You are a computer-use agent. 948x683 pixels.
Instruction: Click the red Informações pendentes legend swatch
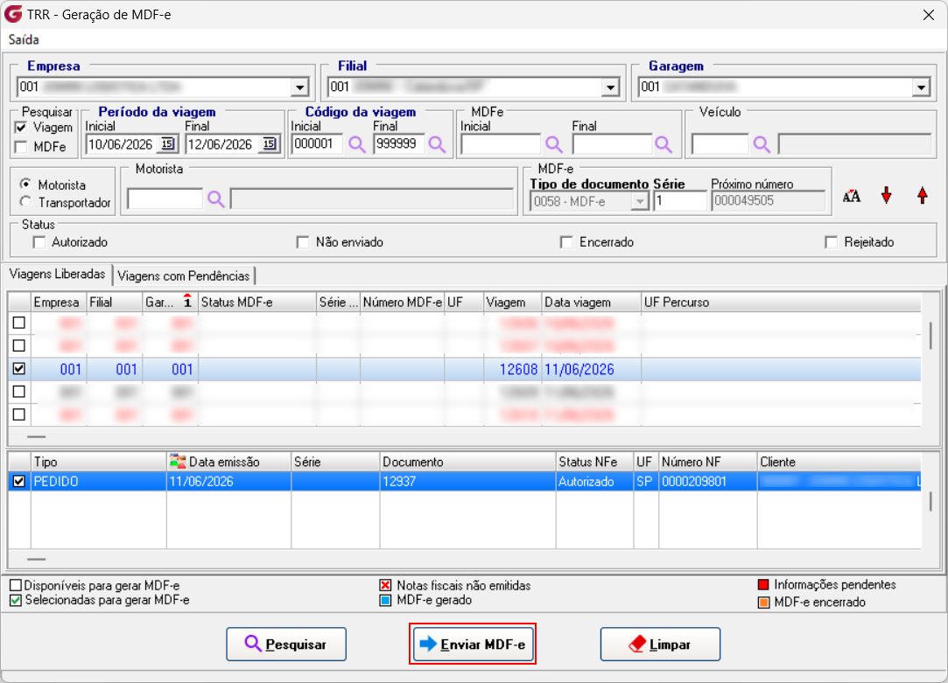click(763, 584)
